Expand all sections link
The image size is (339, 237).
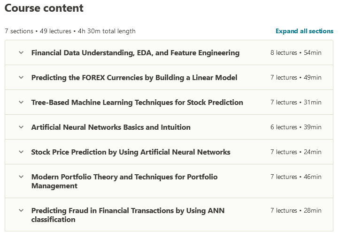(x=304, y=31)
